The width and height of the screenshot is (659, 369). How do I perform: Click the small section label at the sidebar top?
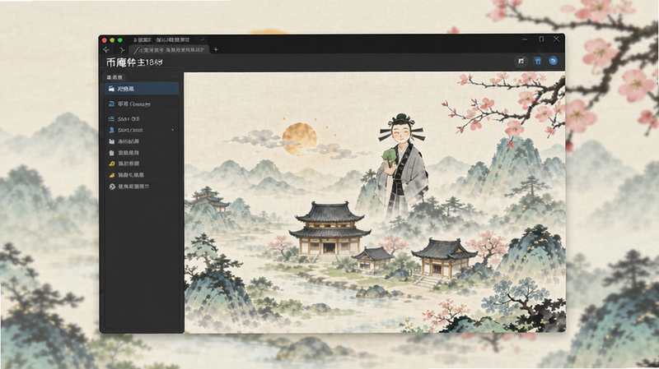[115, 77]
